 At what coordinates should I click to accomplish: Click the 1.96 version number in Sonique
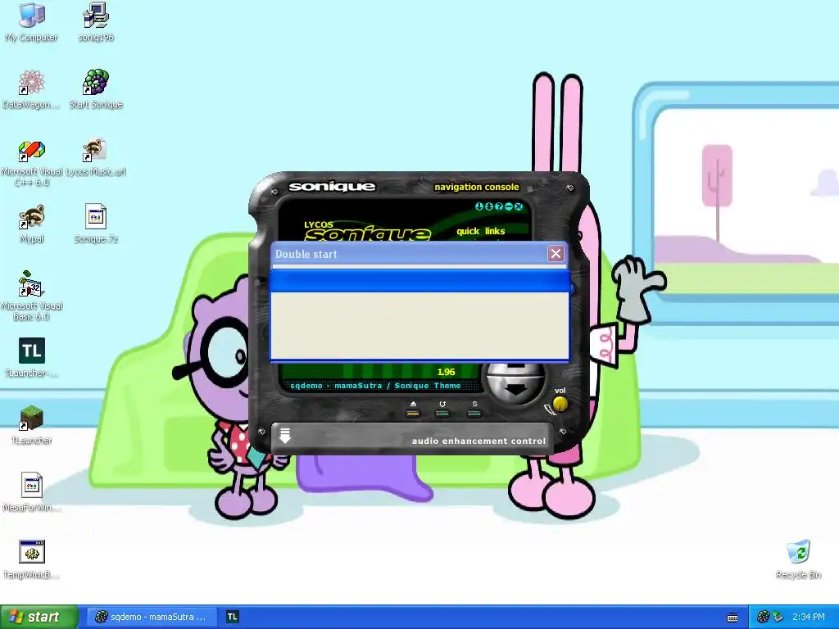tap(446, 372)
